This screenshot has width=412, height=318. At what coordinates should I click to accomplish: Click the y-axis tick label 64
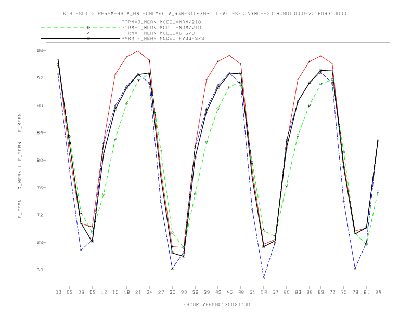(40, 270)
